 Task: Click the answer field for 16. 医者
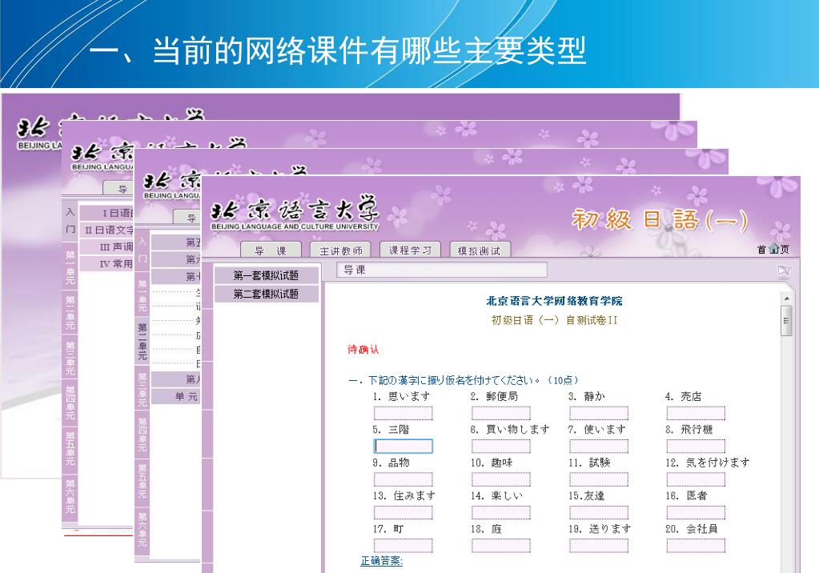696,512
